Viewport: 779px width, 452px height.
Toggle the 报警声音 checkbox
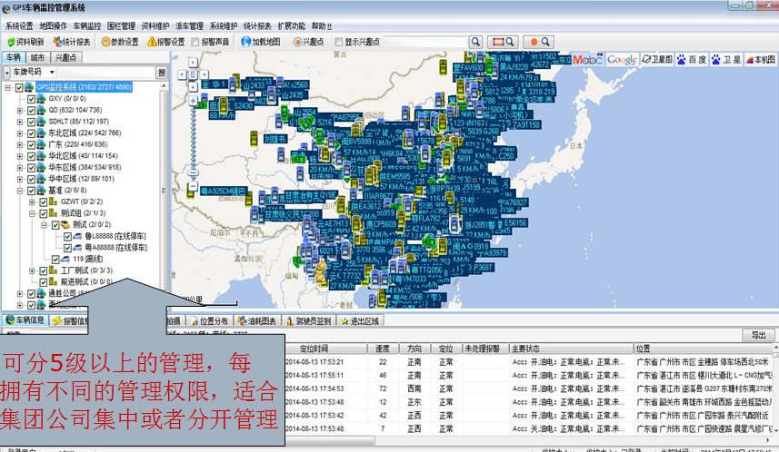196,42
